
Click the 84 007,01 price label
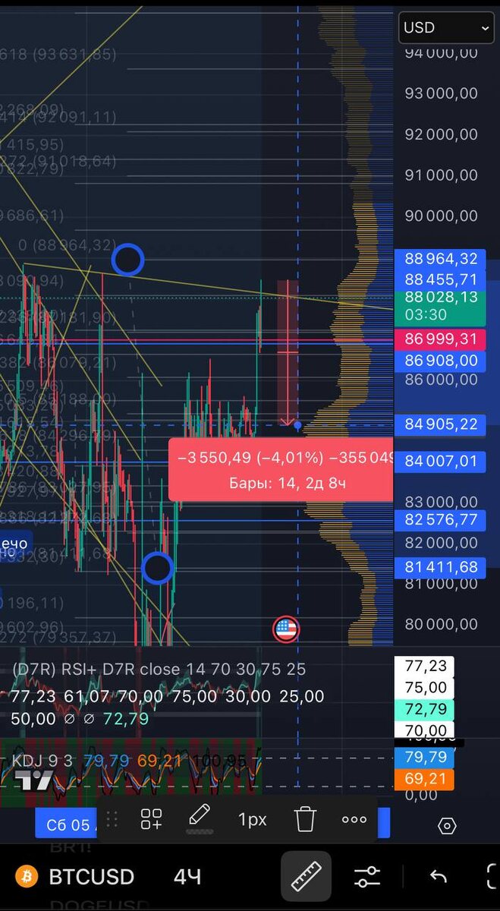441,461
